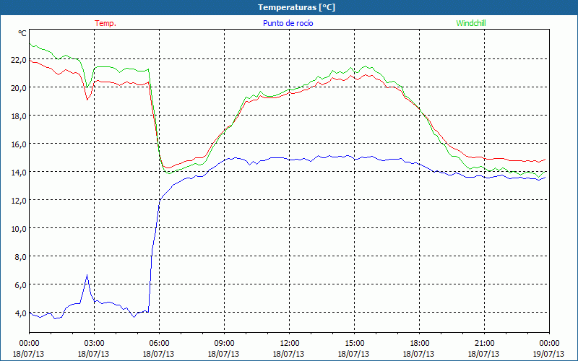
Task: Click the 22,0 y-axis value
Action: click(x=19, y=60)
